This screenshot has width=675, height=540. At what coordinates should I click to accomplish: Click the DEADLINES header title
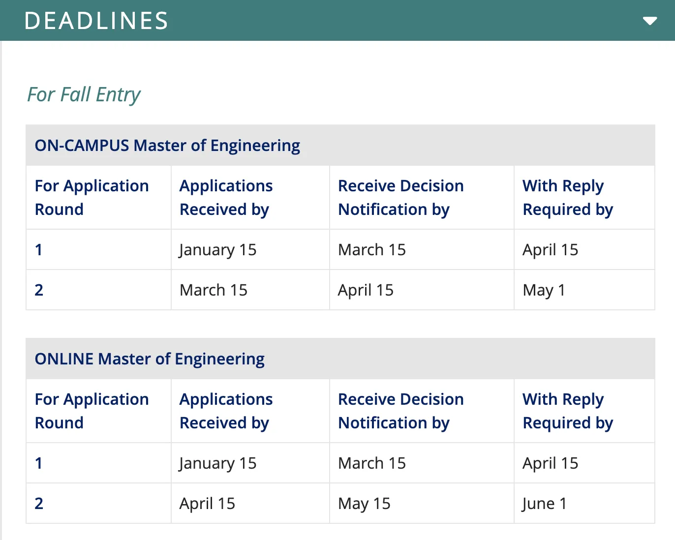click(x=96, y=21)
